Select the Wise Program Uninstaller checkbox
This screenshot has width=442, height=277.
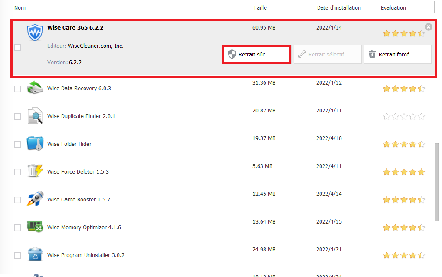click(x=17, y=255)
